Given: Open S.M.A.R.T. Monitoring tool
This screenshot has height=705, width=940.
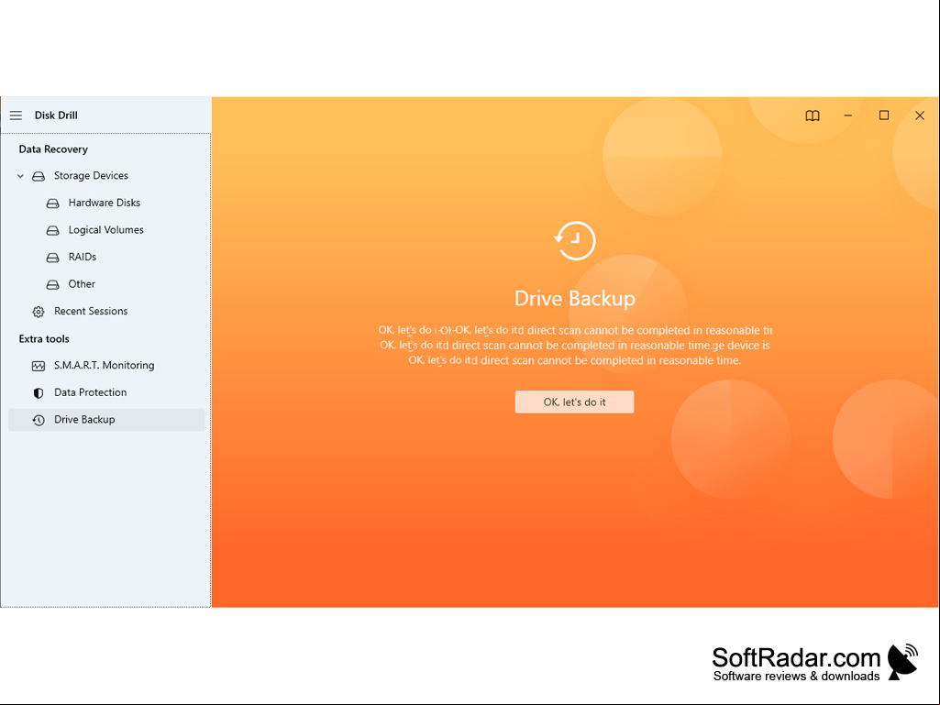Looking at the screenshot, I should pos(105,365).
